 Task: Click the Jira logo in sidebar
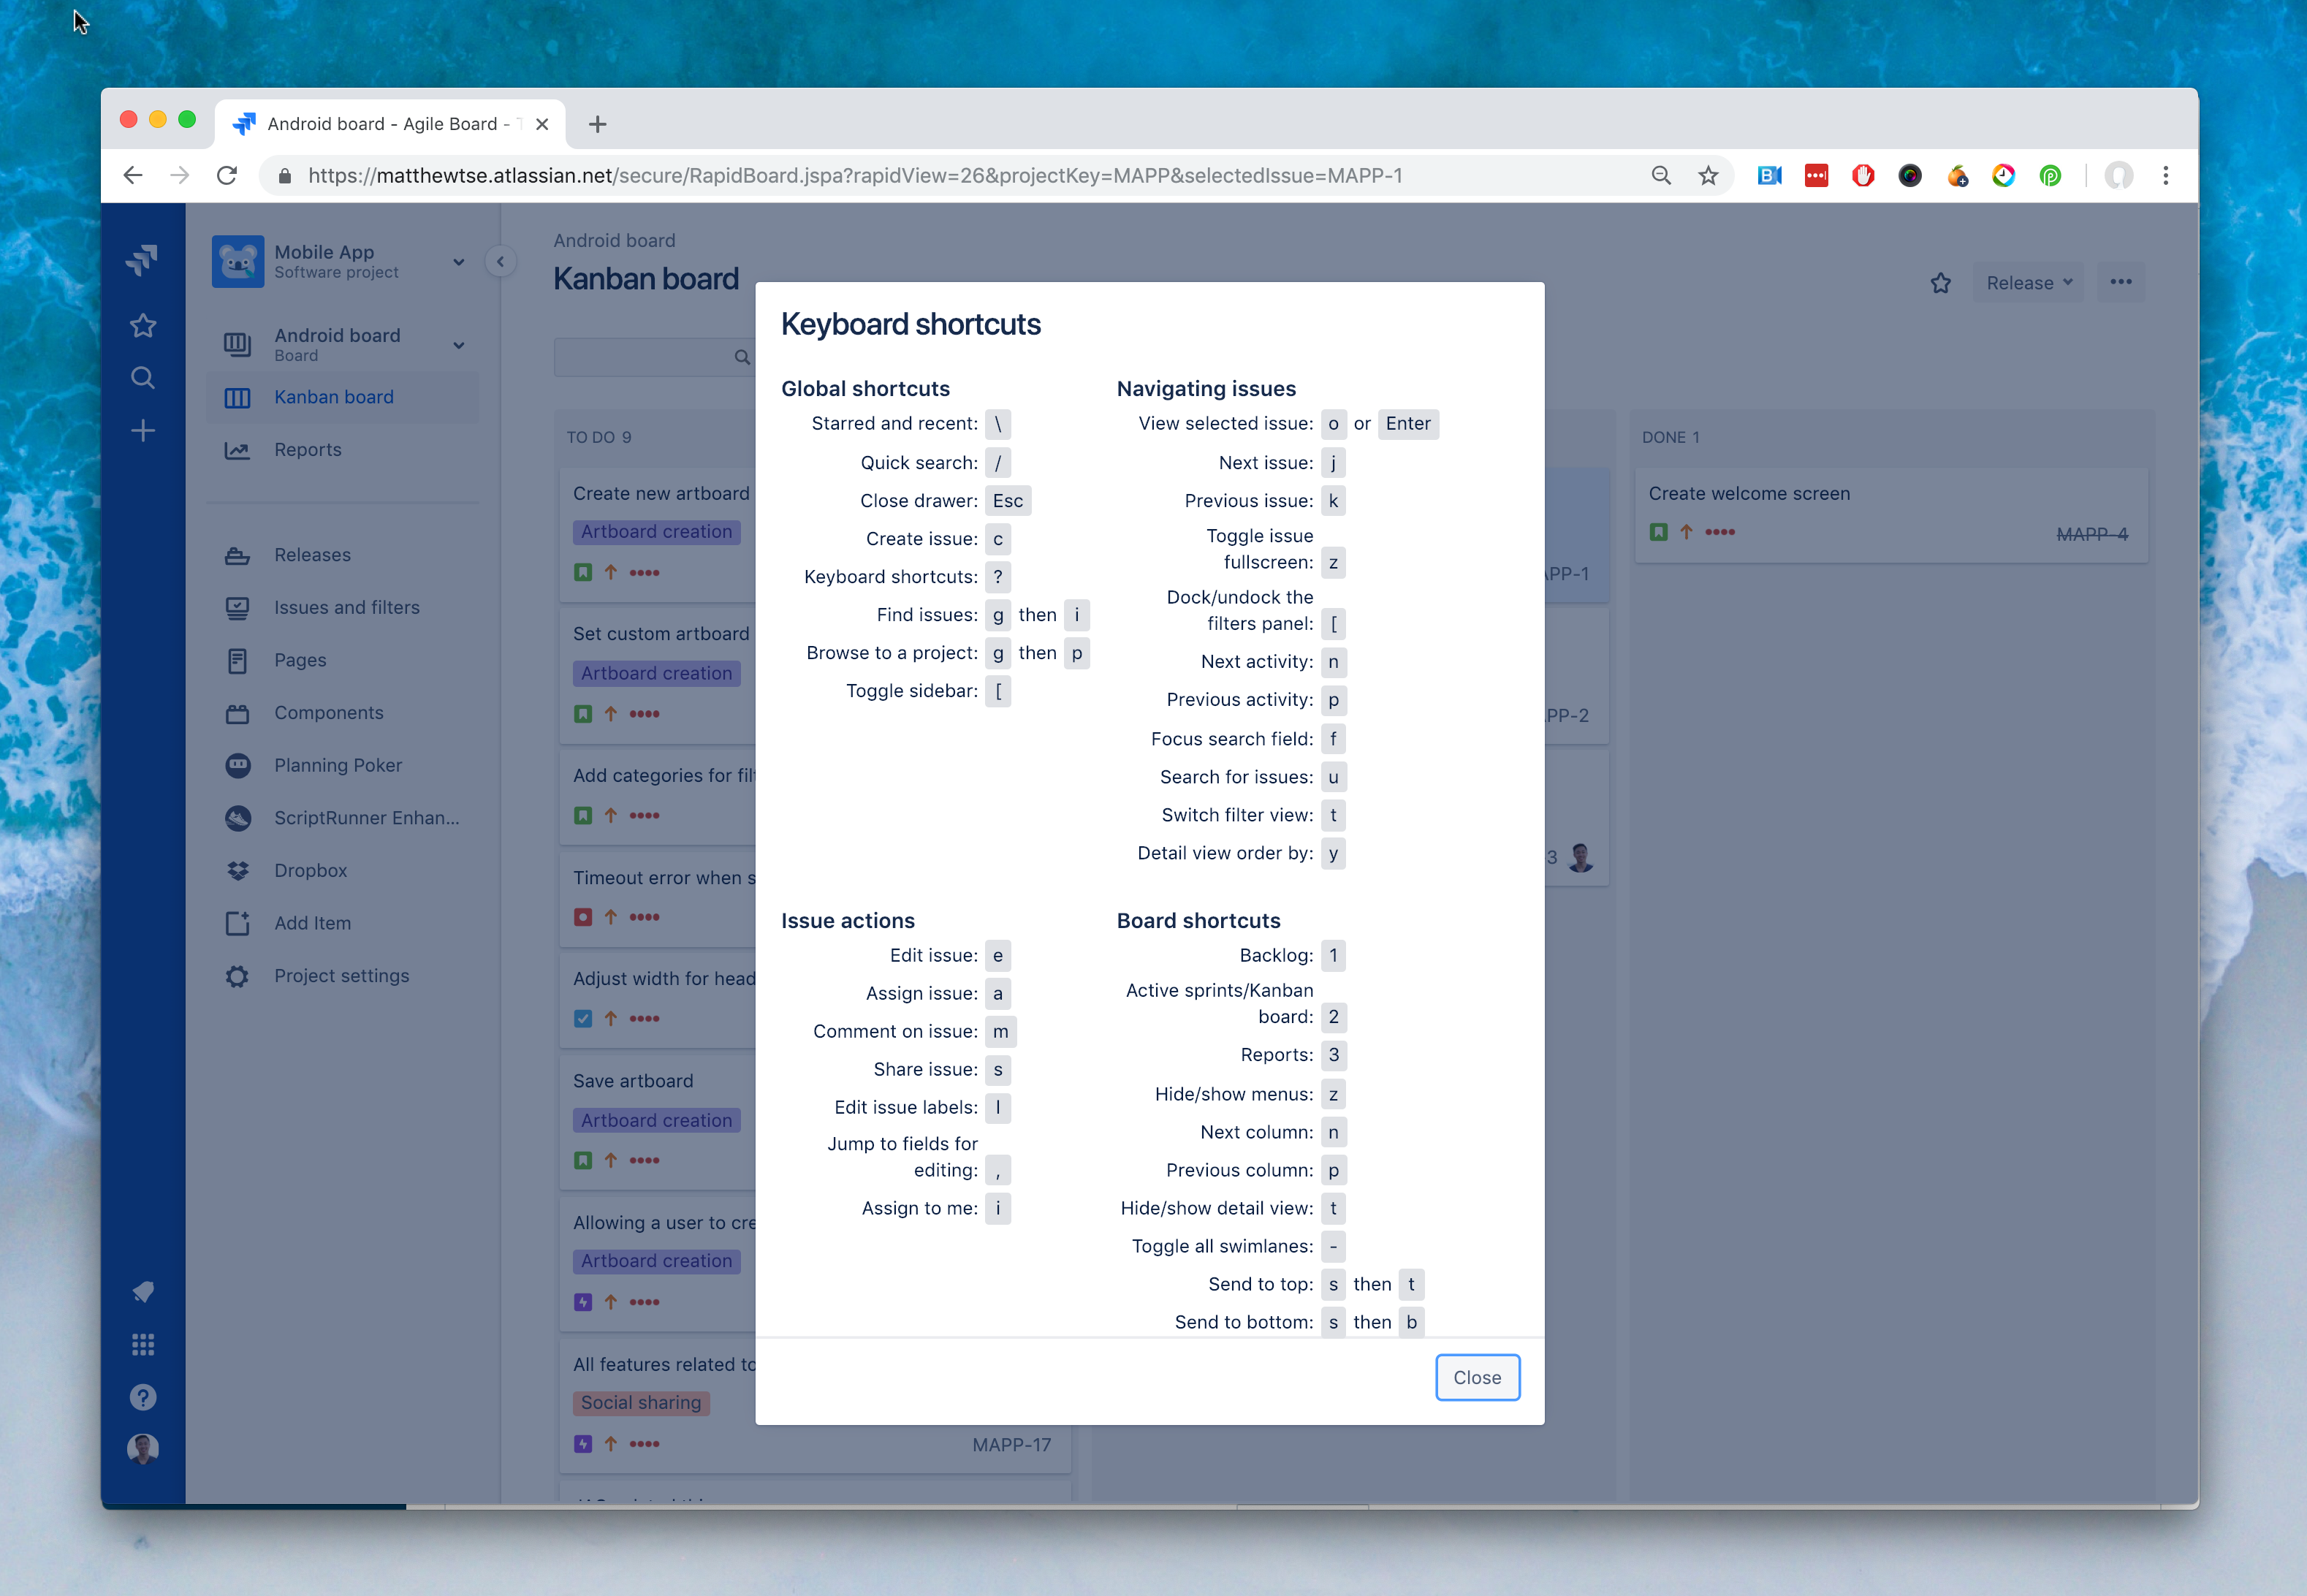(143, 260)
